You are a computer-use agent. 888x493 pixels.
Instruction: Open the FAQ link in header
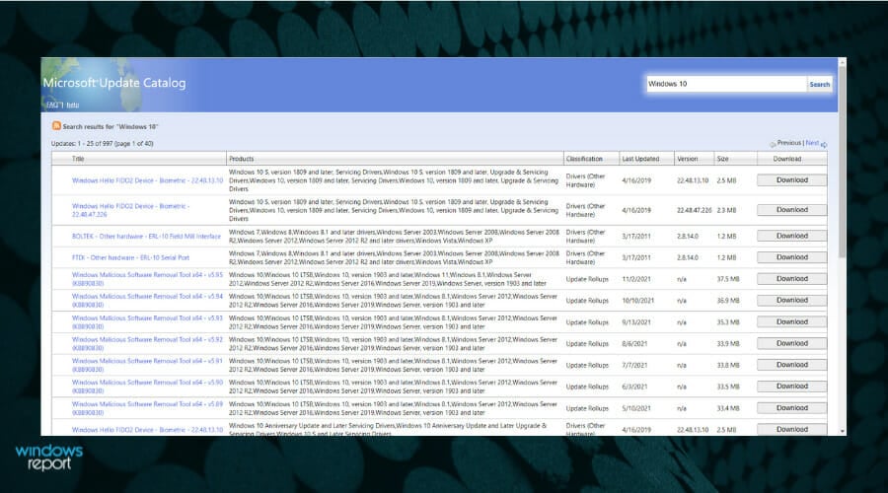click(53, 106)
